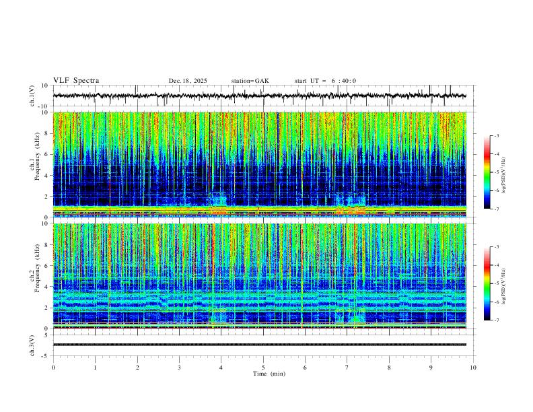Click the time axis tick label "4"

point(221,368)
